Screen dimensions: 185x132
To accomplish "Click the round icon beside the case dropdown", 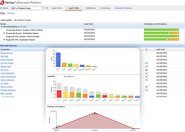I will (47, 8).
